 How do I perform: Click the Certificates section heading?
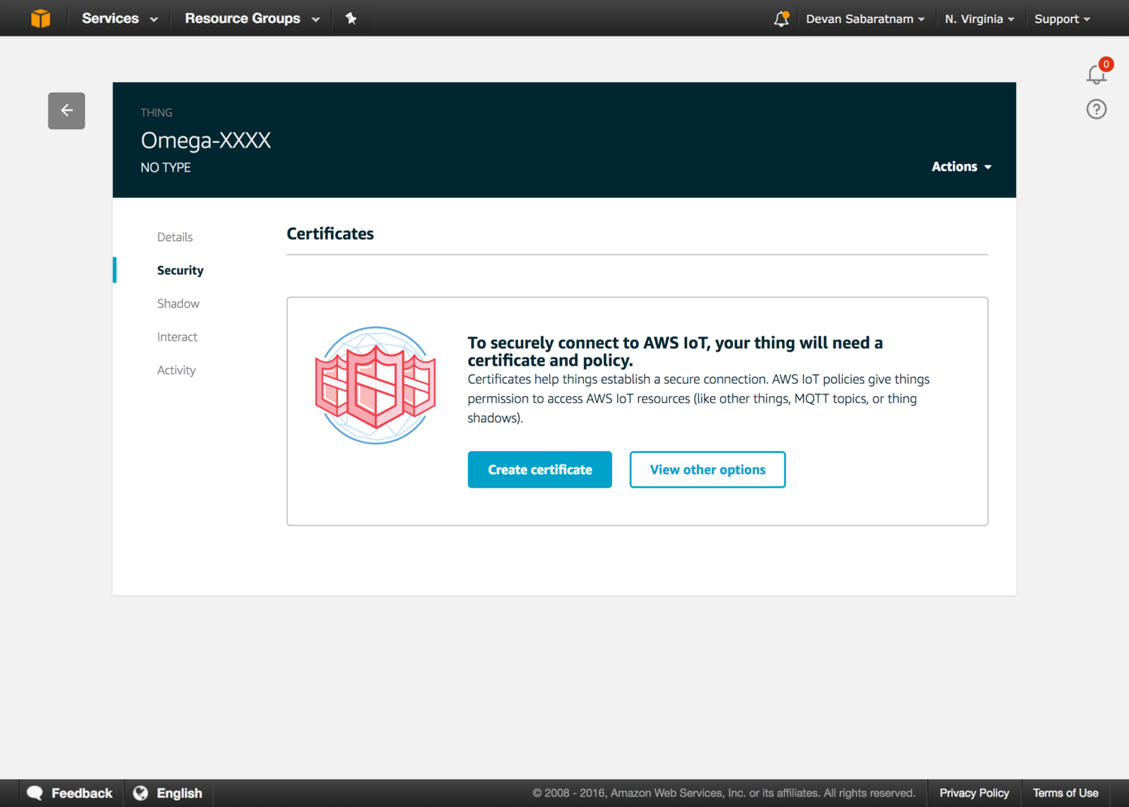[330, 233]
